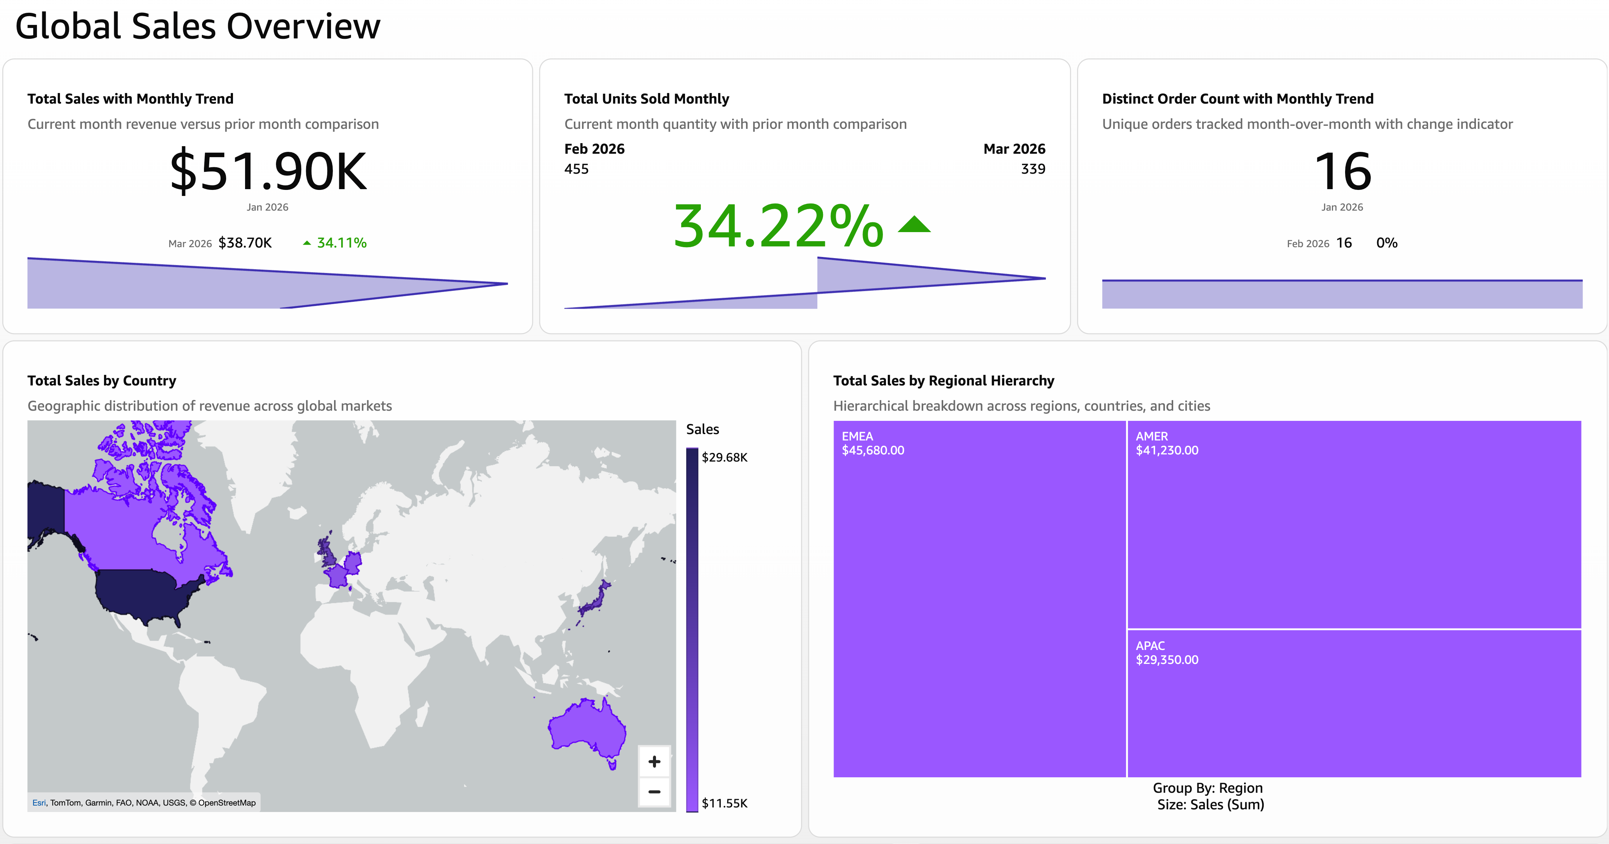
Task: Select the AMER treemap block
Action: click(1354, 524)
